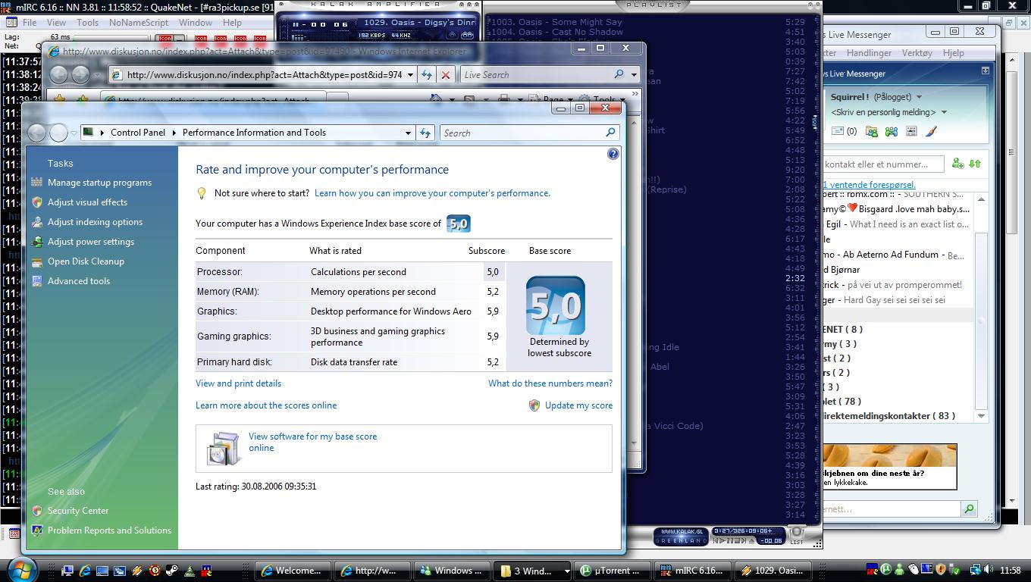Screen dimensions: 1031x582
Task: Click Messenger bottom search magnifier button
Action: click(x=969, y=509)
